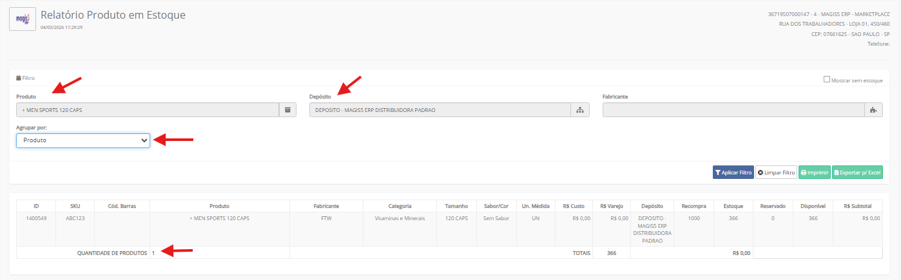Screen dimensions: 901x280
Task: Click inside the Depósito filter field
Action: click(x=440, y=110)
